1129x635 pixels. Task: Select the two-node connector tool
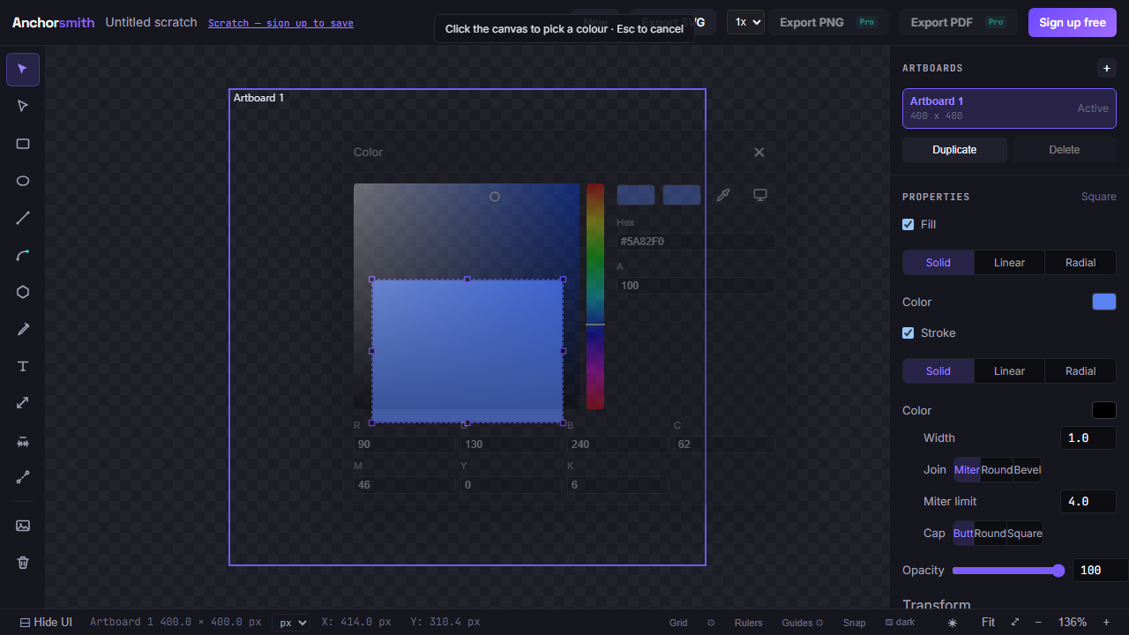(23, 478)
